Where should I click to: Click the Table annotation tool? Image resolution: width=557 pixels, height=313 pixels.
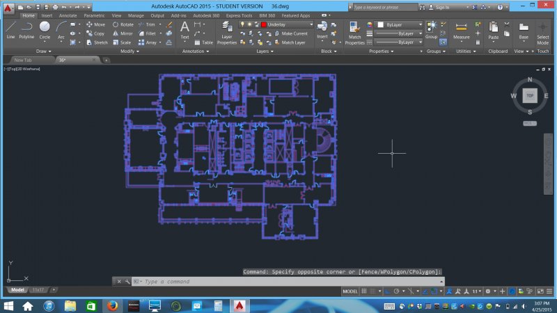(x=203, y=42)
